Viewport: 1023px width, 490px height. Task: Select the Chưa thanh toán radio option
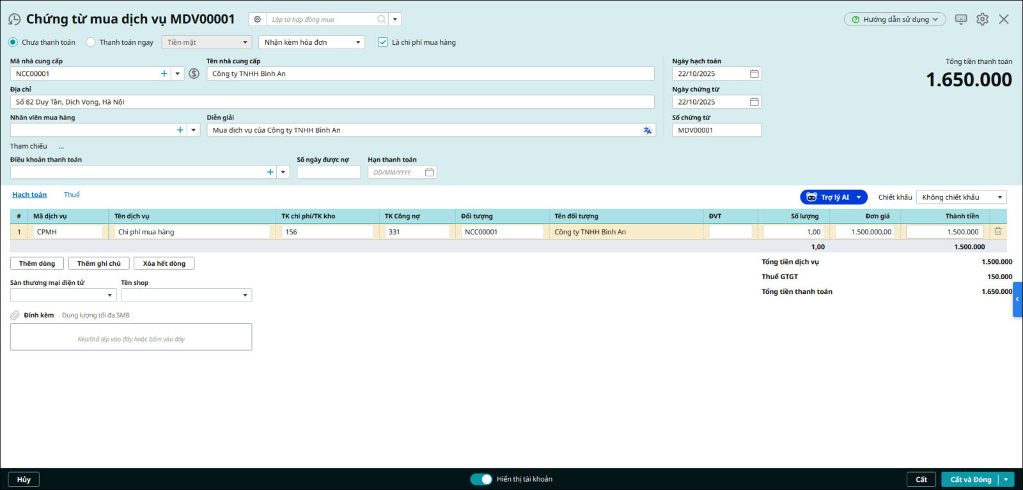pyautogui.click(x=13, y=42)
